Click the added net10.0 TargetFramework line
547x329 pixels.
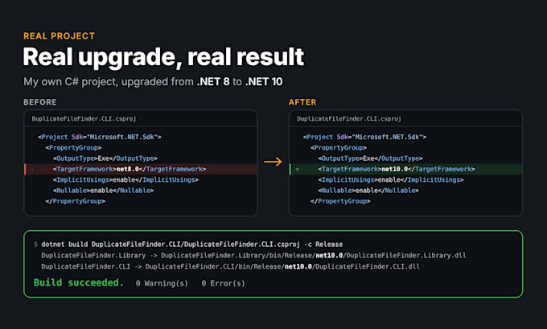406,169
